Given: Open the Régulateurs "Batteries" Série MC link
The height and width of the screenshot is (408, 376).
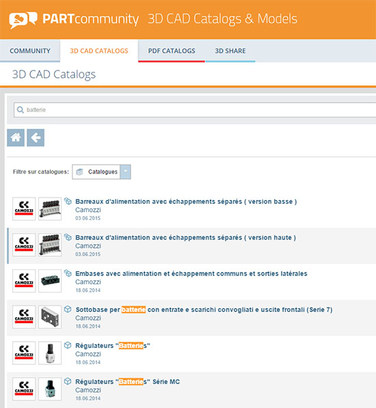Looking at the screenshot, I should (x=128, y=382).
